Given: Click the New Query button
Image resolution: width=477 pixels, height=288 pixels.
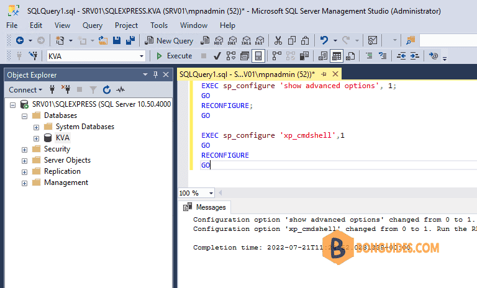Looking at the screenshot, I should [x=169, y=40].
